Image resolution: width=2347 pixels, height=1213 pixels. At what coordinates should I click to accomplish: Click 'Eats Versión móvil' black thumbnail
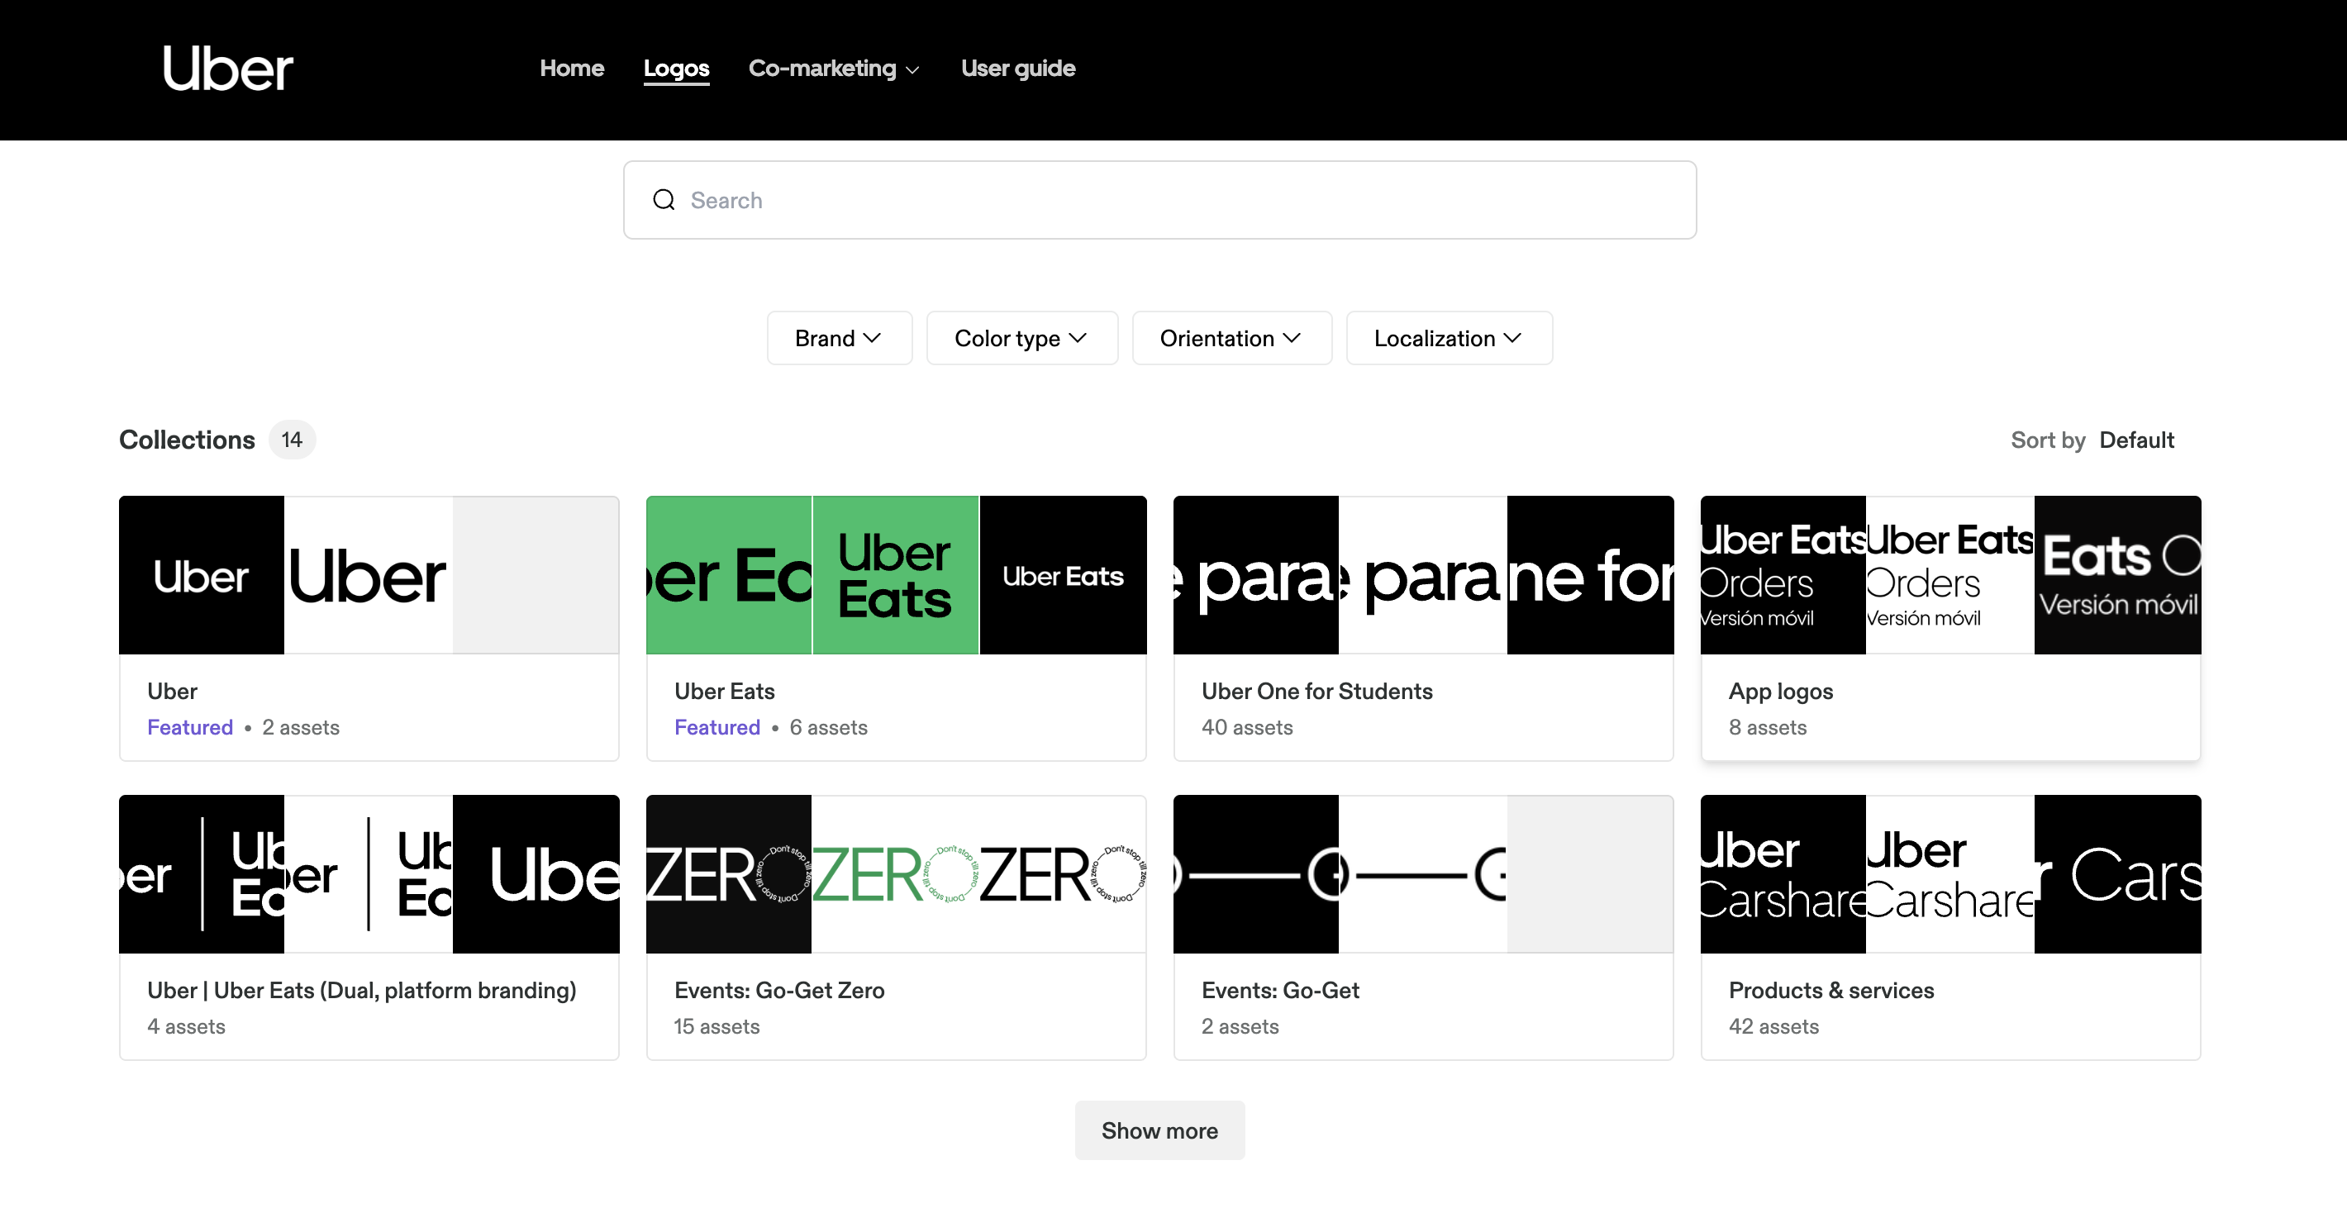tap(2117, 574)
